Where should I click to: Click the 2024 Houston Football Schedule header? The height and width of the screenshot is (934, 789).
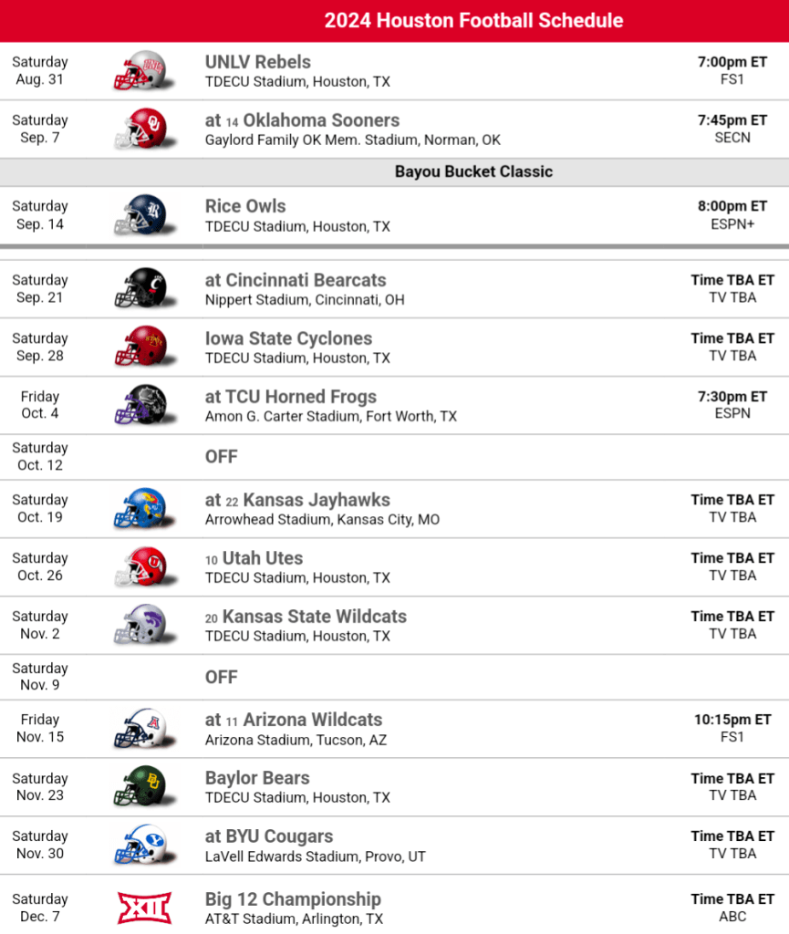(473, 21)
